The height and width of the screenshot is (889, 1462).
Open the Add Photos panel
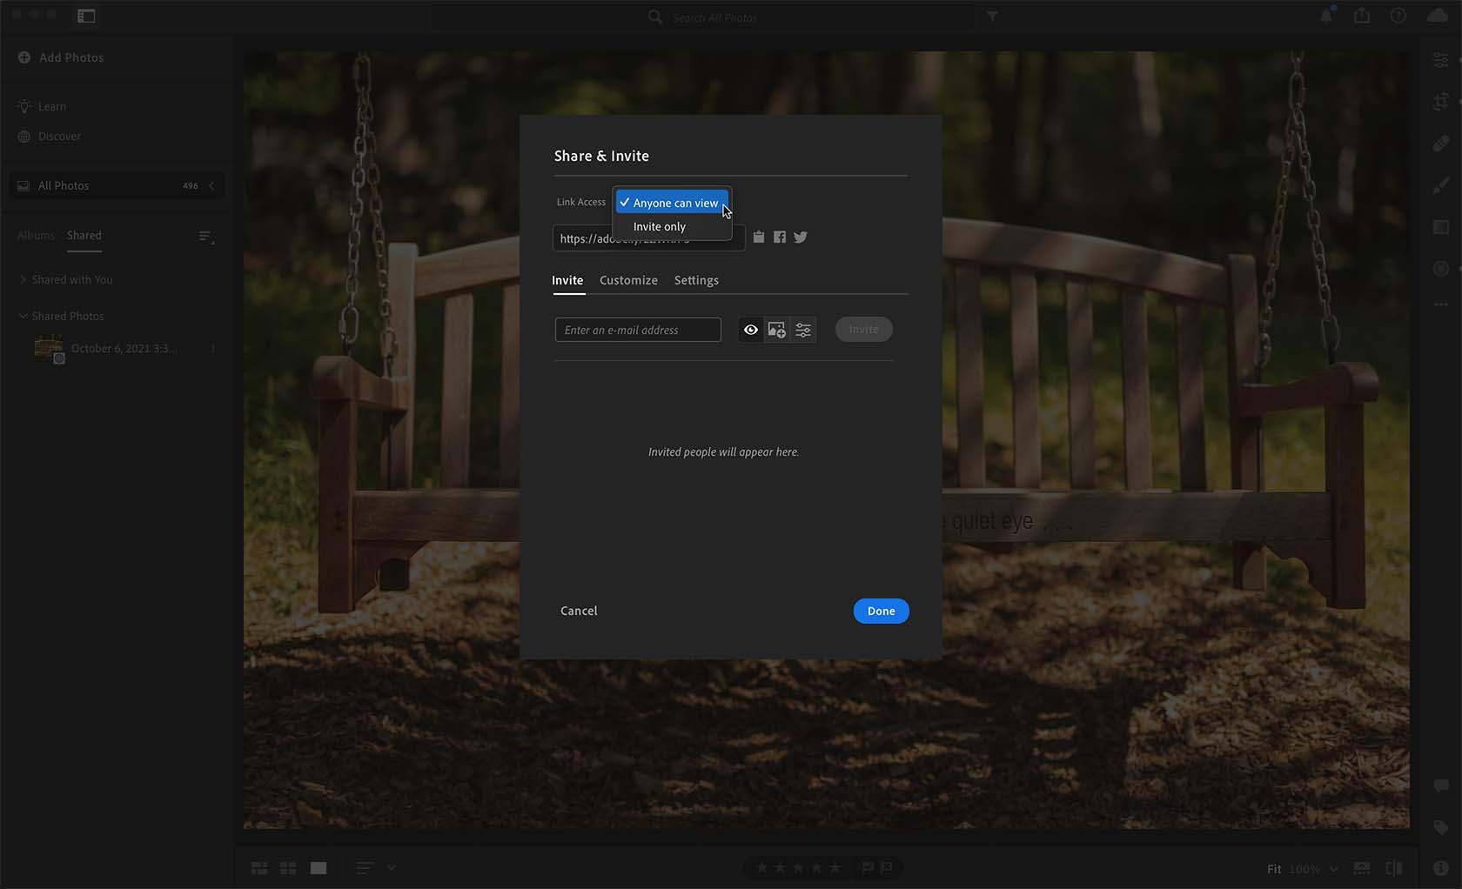pos(60,57)
